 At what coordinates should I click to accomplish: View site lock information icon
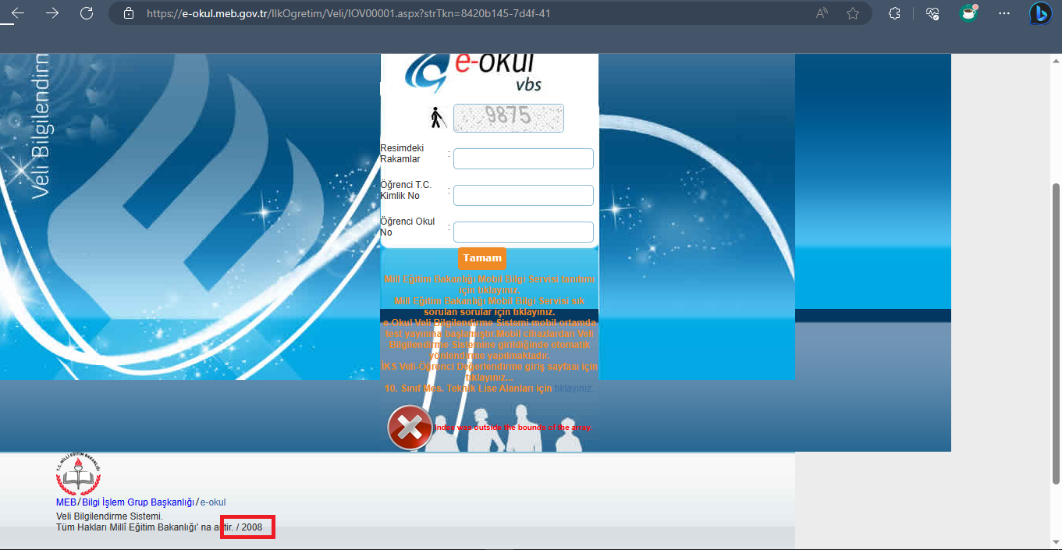(x=129, y=13)
